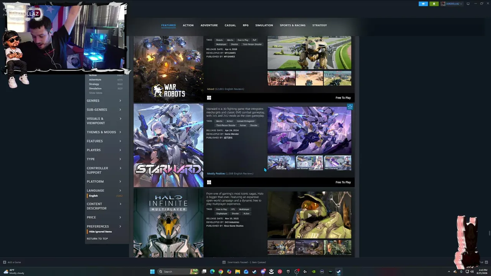Screen dimensions: 491x276
Task: Click the Anime tag on Starward
Action: point(243,125)
